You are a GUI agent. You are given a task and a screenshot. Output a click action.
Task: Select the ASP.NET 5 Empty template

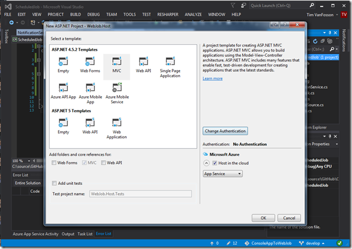63,126
